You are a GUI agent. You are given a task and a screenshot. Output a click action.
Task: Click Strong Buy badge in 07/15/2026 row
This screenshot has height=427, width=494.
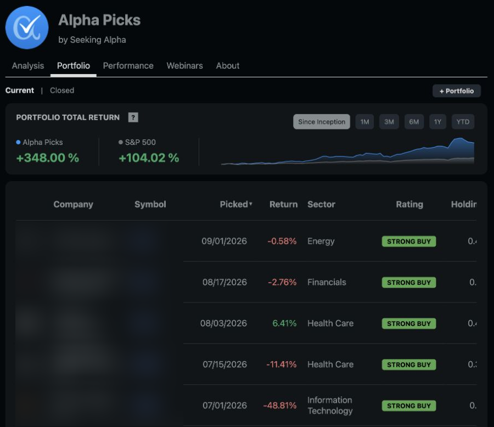409,364
